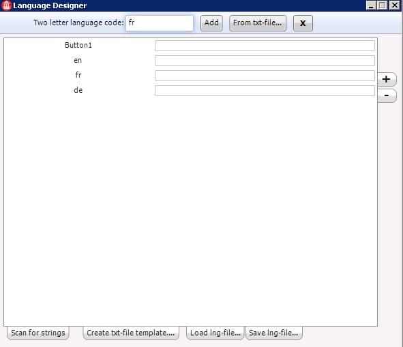Click the en translation input field
The width and height of the screenshot is (403, 347).
265,61
